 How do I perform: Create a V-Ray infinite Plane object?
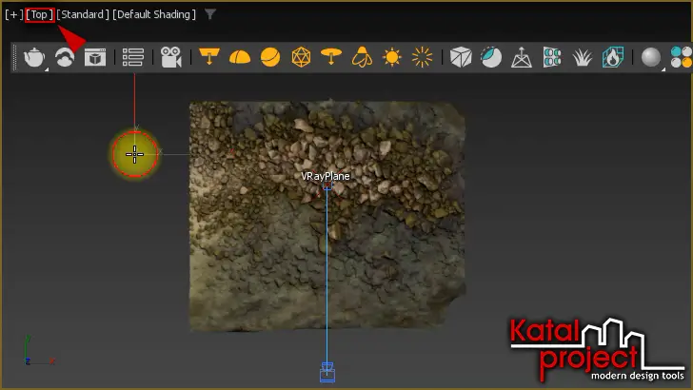click(522, 57)
